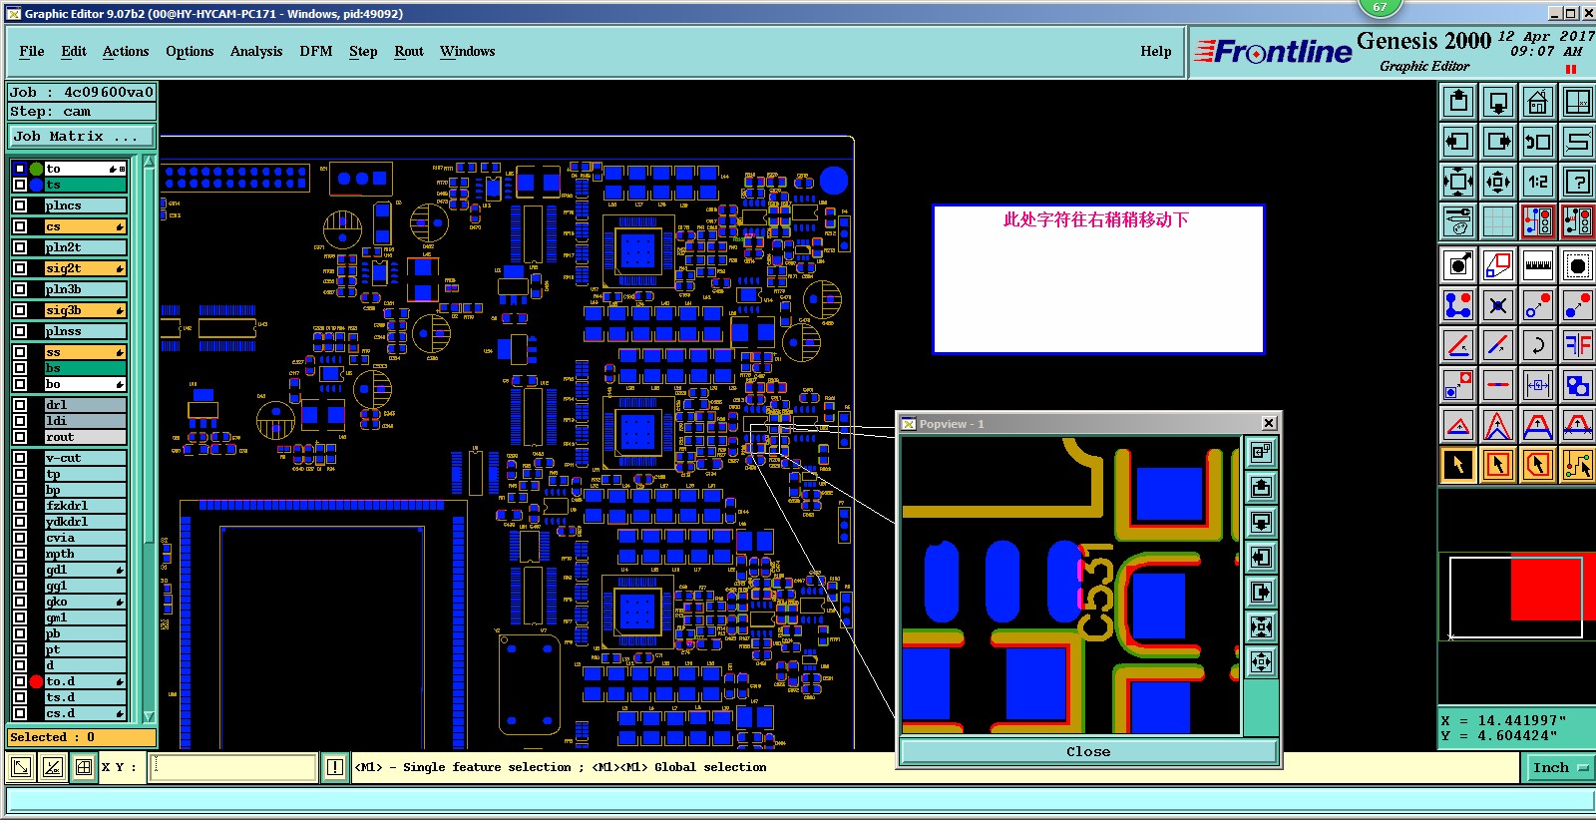Click the zoom in expand icon

tap(1458, 182)
